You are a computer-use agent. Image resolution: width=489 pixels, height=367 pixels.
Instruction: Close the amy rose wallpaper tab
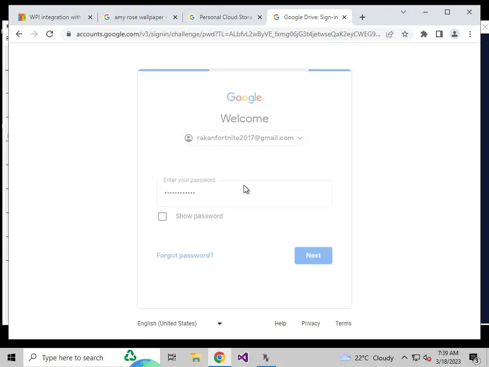click(175, 17)
